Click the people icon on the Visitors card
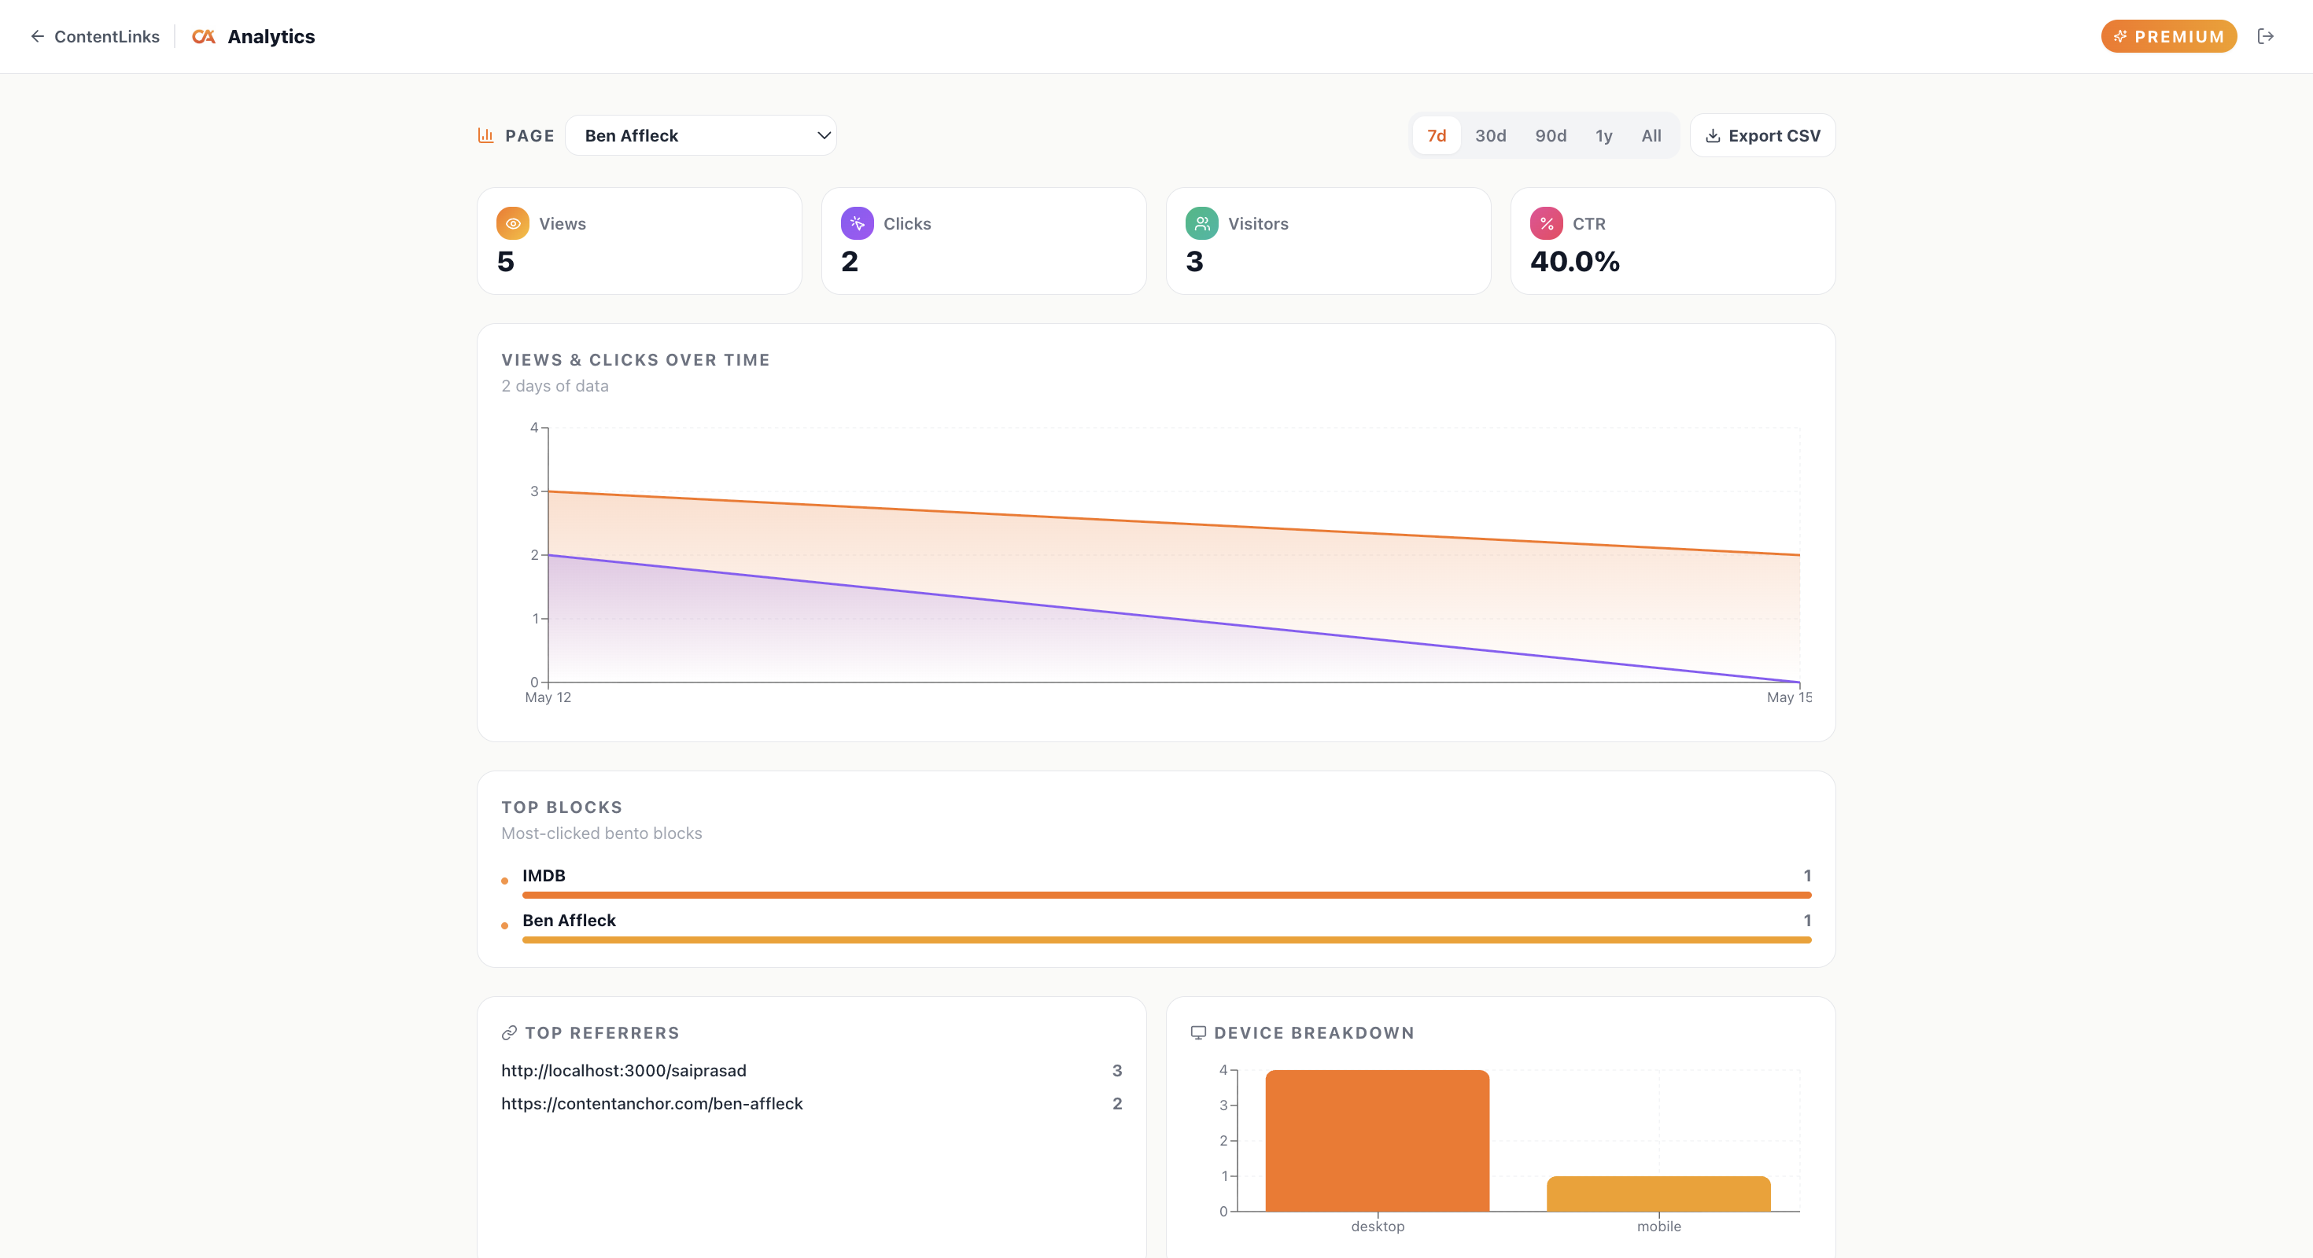Viewport: 2313px width, 1258px height. point(1202,223)
